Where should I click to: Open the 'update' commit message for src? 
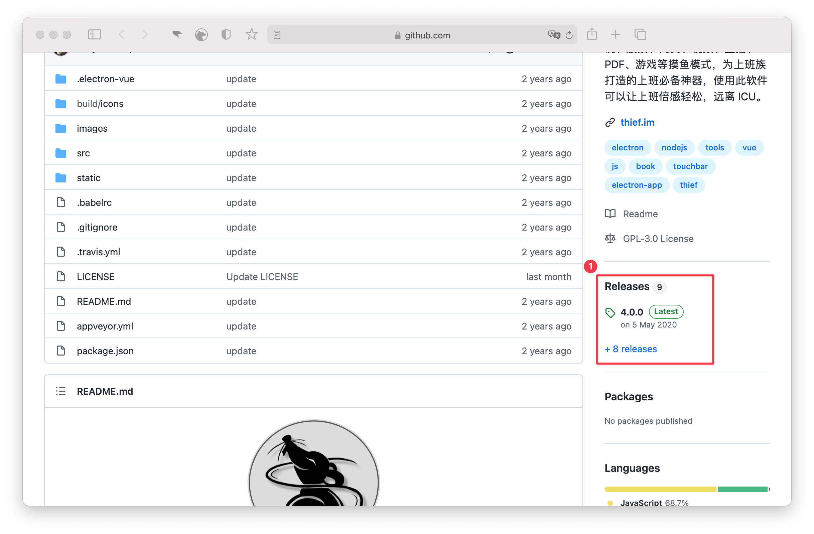coord(241,153)
